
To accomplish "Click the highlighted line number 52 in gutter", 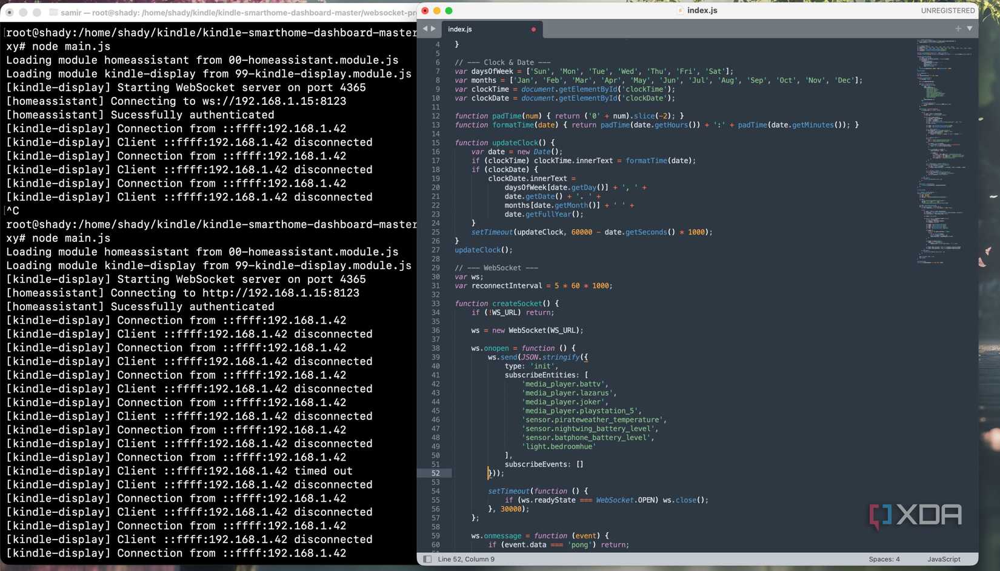I will tap(435, 473).
